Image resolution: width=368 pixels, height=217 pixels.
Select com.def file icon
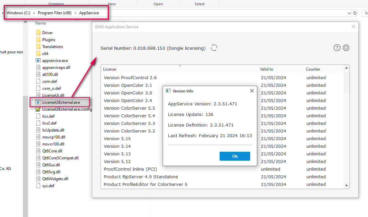point(38,81)
